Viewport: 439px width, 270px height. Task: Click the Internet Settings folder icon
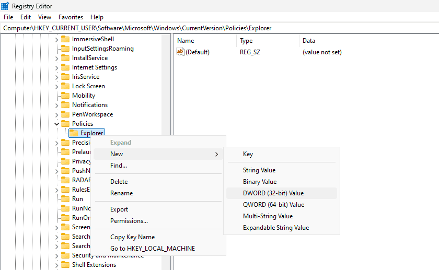[65, 67]
